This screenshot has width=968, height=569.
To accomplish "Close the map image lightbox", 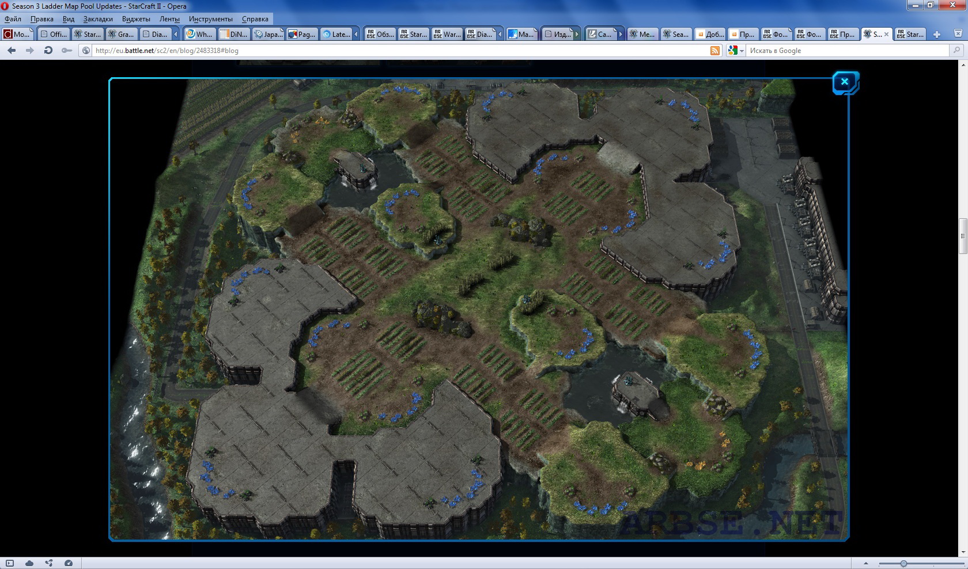I will coord(845,82).
